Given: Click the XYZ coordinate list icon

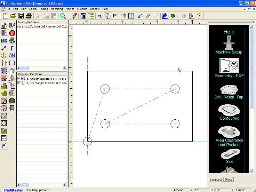Looking at the screenshot, I should [x=91, y=16].
